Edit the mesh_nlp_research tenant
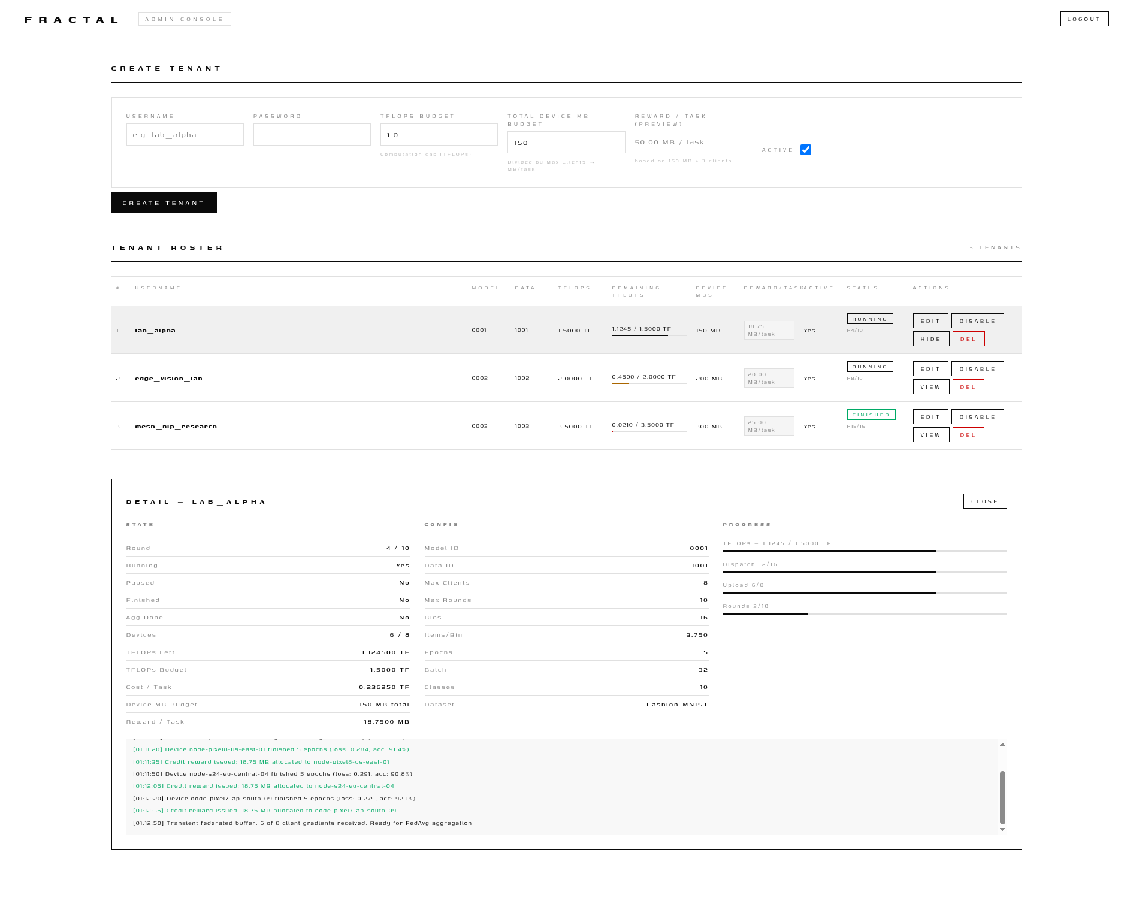The height and width of the screenshot is (898, 1133). (x=930, y=417)
